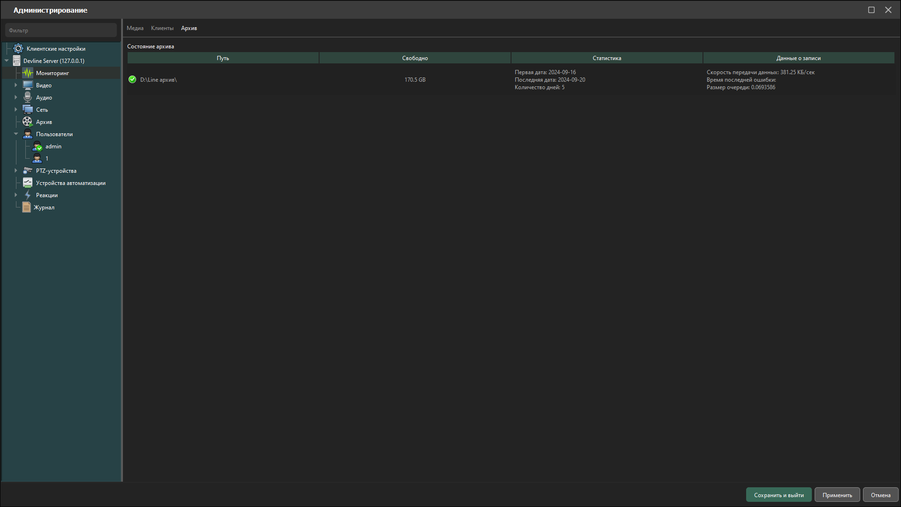Screen dimensions: 901x507
Task: Expand the Видео tree node
Action: 16,85
